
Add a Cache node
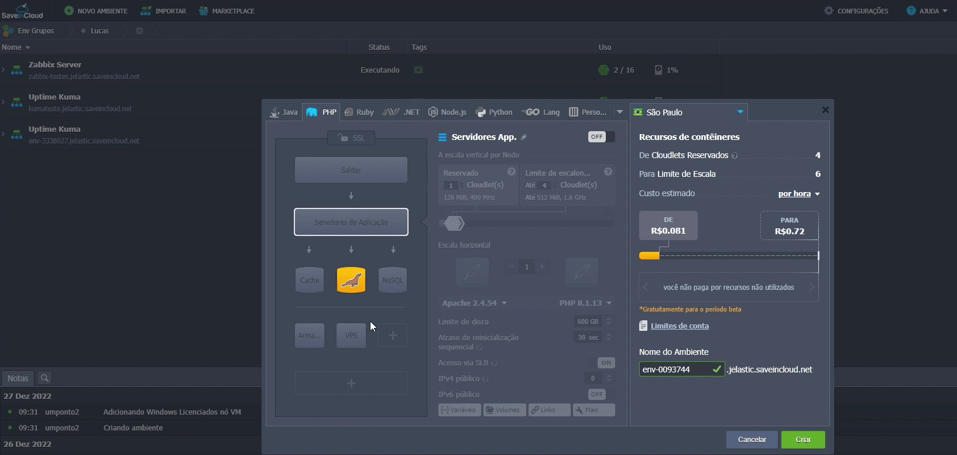(x=310, y=280)
